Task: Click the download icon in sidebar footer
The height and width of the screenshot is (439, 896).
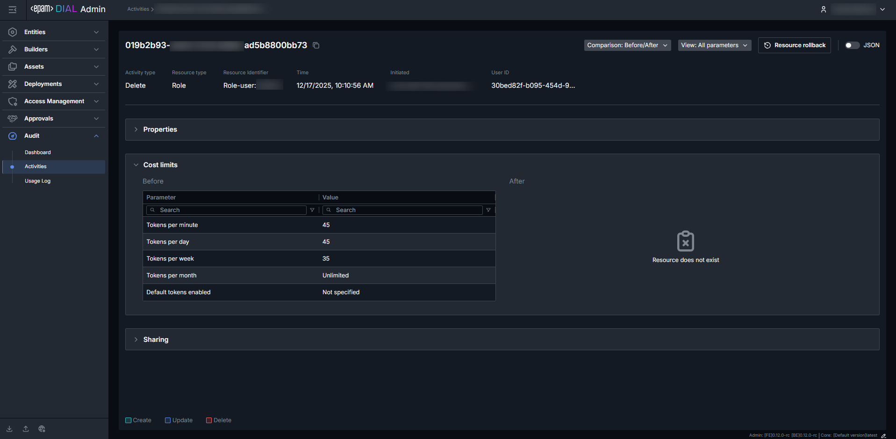Action: pos(9,429)
